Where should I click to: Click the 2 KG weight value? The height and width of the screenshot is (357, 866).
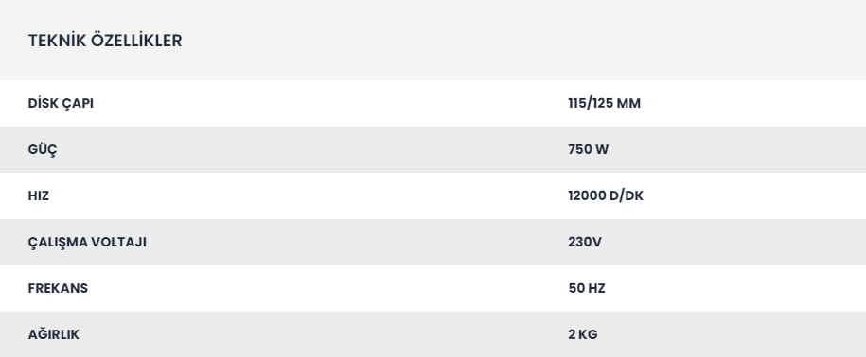pyautogui.click(x=583, y=335)
